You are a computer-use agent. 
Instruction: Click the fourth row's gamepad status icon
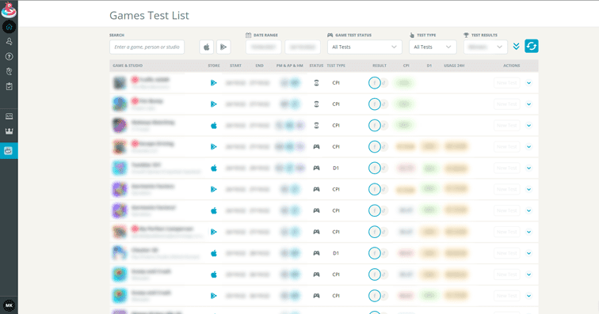click(x=316, y=146)
